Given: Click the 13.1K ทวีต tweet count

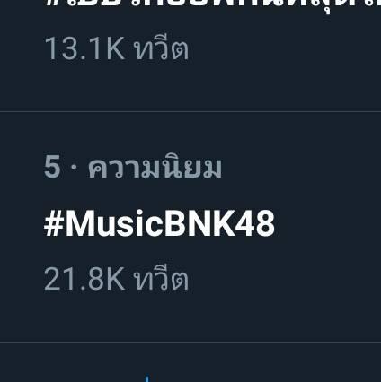Looking at the screenshot, I should tap(116, 48).
